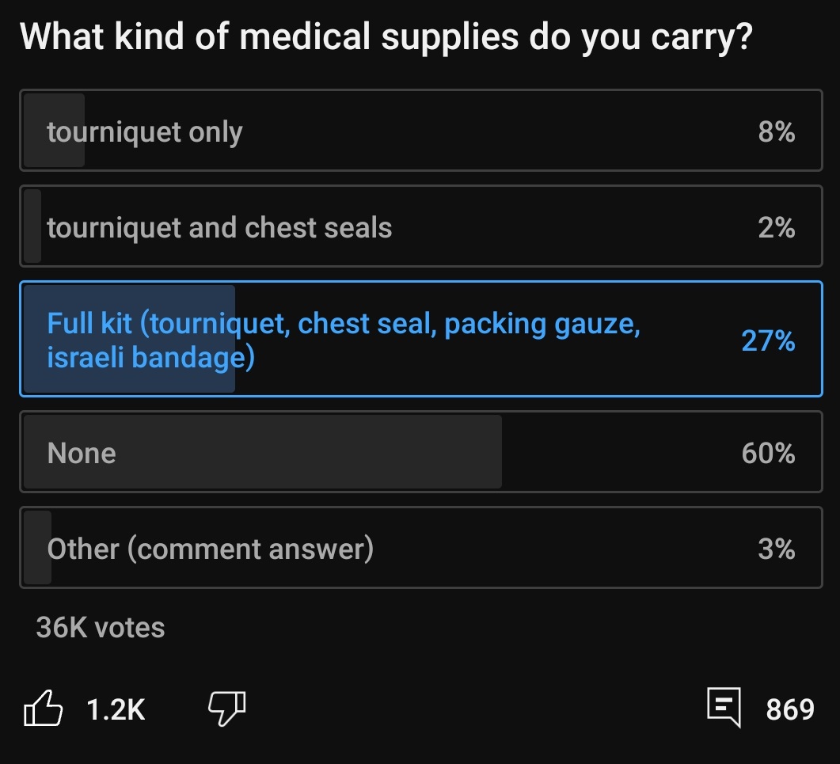Image resolution: width=840 pixels, height=764 pixels.
Task: Deselect the highlighted "Full kit" option
Action: 420,340
